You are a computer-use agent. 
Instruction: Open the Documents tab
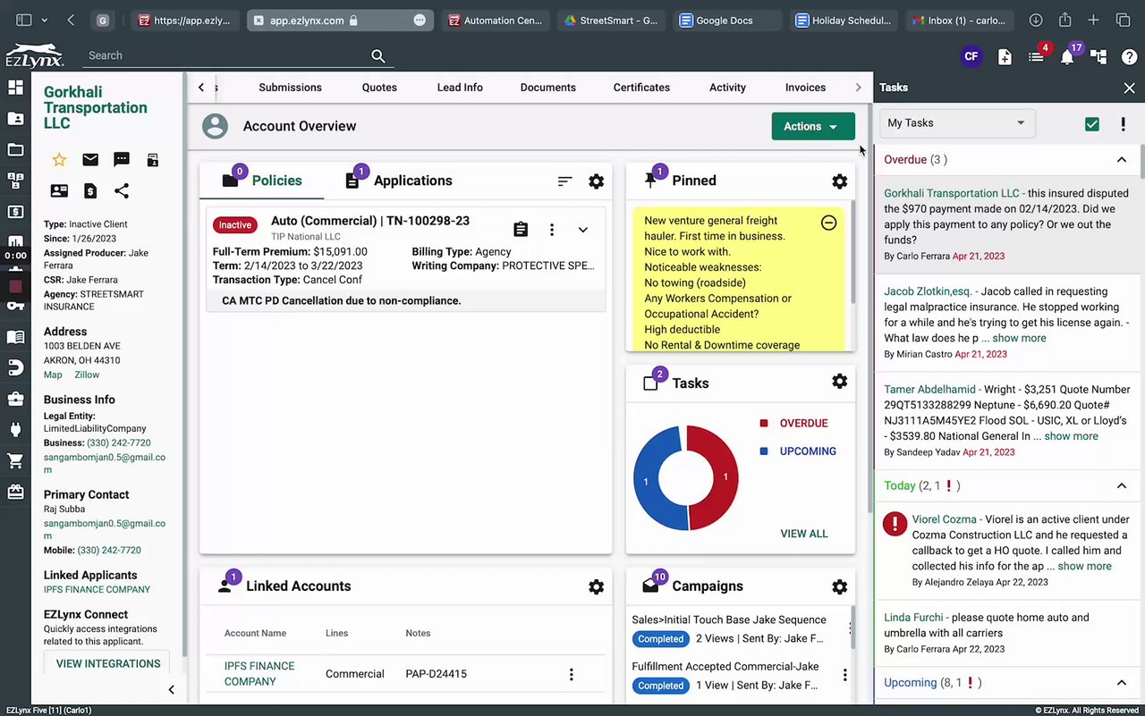(x=547, y=88)
